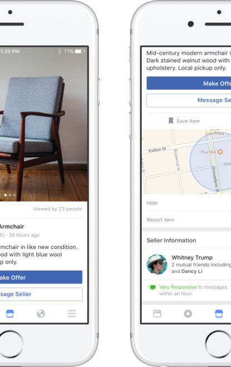Screen dimensions: 231x367
Task: Open Dancy Li mutual friend link
Action: pyautogui.click(x=192, y=271)
